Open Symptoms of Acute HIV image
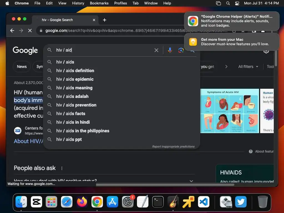284x213 pixels. click(229, 111)
